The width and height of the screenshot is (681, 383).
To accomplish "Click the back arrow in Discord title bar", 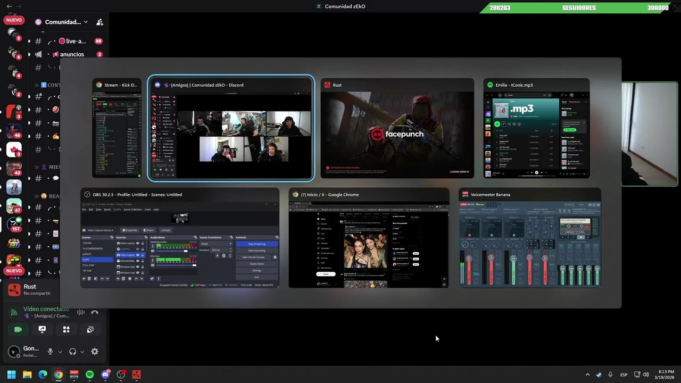I will (9, 6).
